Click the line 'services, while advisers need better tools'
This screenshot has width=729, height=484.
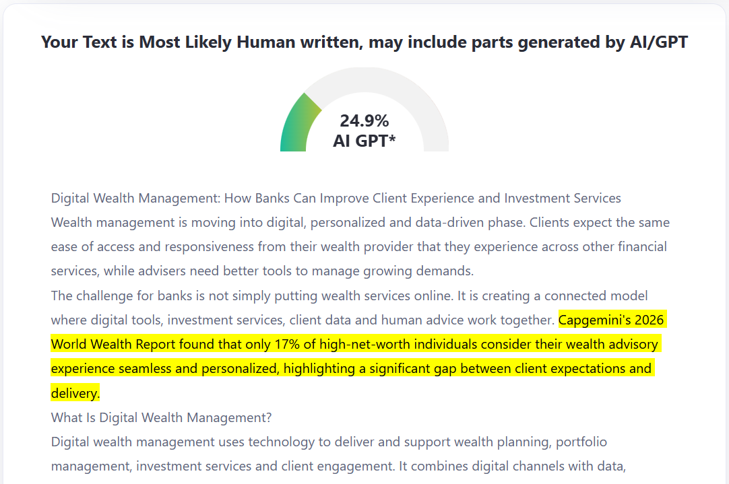[262, 271]
